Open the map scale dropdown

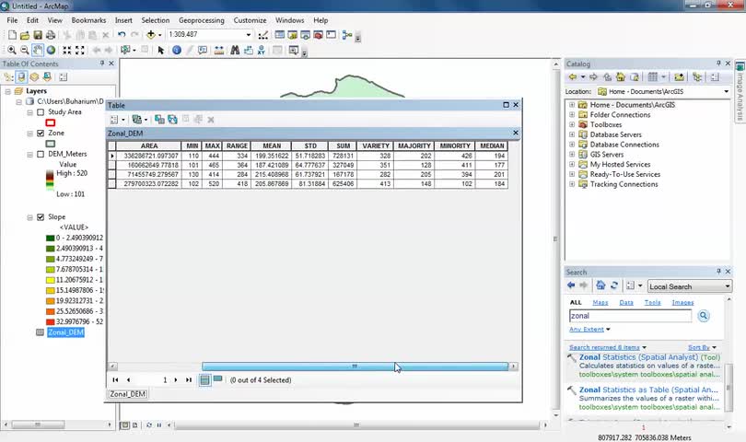click(x=249, y=35)
